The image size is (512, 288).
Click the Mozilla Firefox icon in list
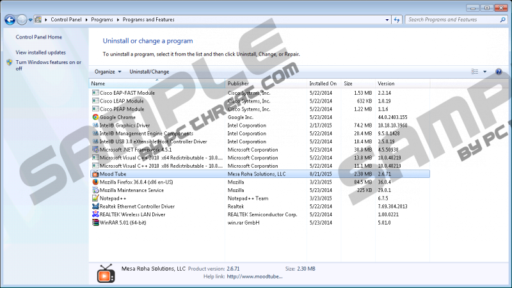[95, 182]
